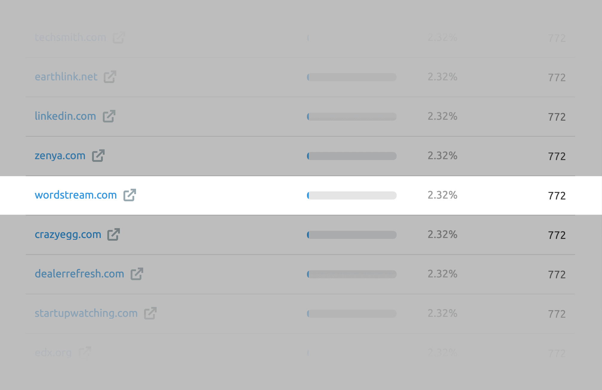Click the wordstream.com share progress bar
This screenshot has height=390, width=602.
click(352, 195)
